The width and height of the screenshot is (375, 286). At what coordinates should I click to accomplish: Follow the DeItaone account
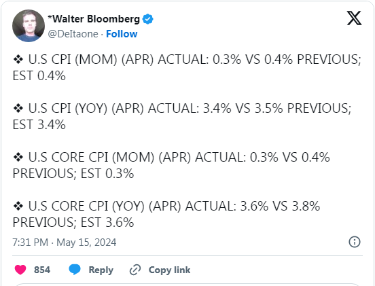click(122, 34)
